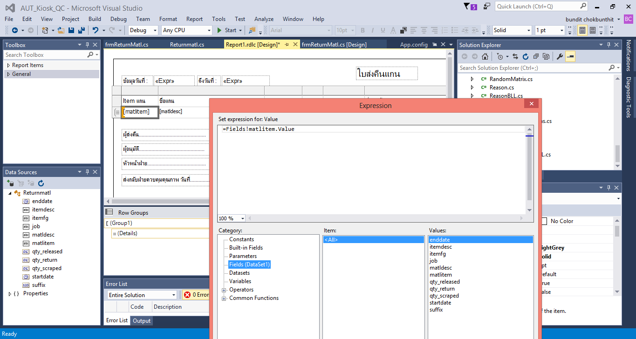This screenshot has height=339, width=636.
Task: Toggle the selected border style button in the report toolbar
Action: tap(582, 30)
